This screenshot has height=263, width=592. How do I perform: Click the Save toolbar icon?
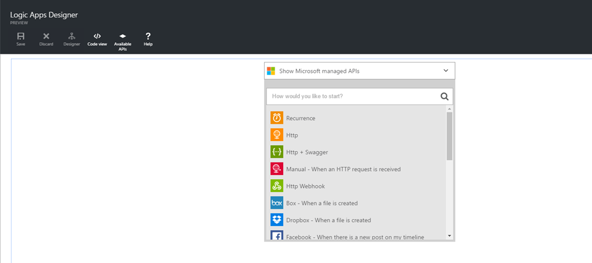point(21,36)
